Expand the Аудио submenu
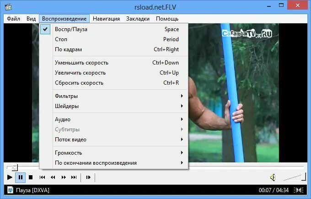311x199 pixels. click(114, 119)
